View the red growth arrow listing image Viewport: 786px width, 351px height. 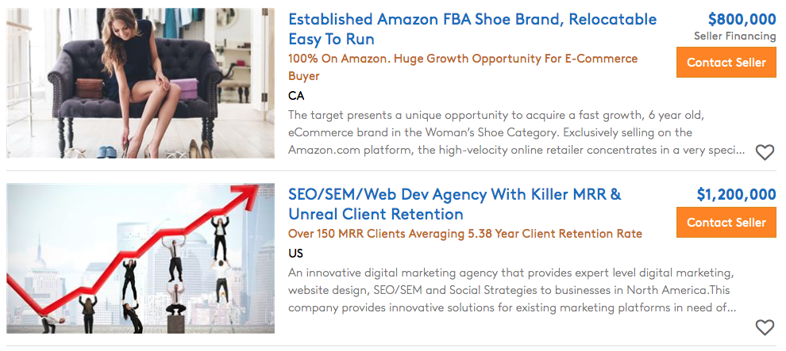141,258
